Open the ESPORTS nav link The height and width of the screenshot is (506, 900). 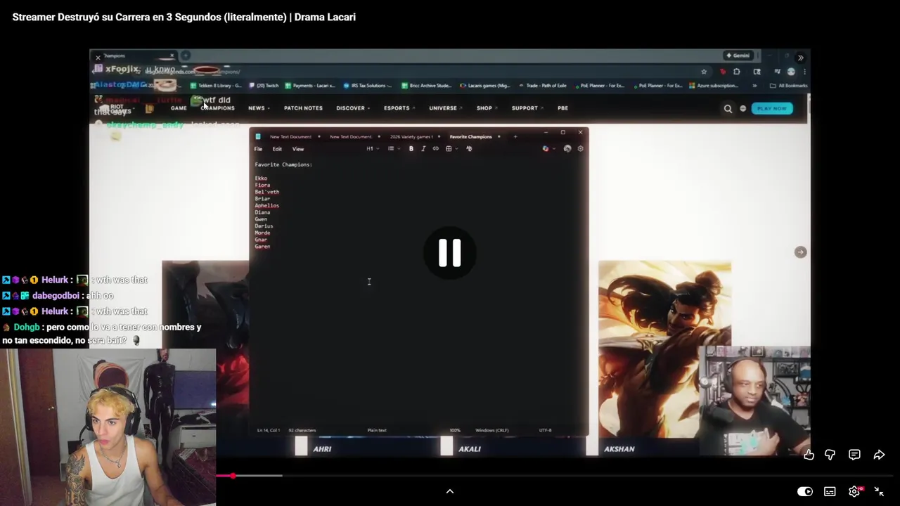pos(399,108)
